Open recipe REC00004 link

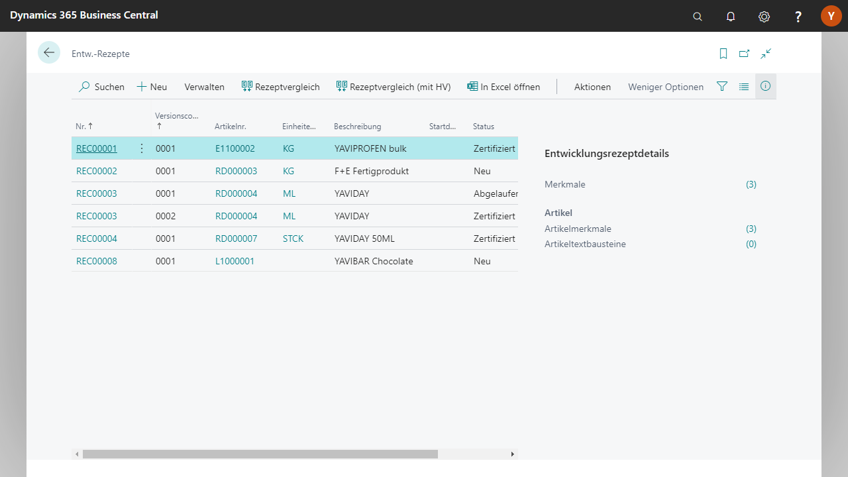97,238
